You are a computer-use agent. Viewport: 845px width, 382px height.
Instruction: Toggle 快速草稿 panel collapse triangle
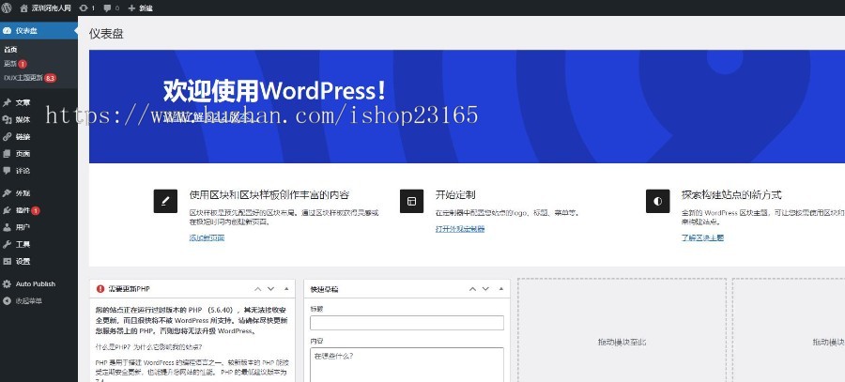point(501,289)
